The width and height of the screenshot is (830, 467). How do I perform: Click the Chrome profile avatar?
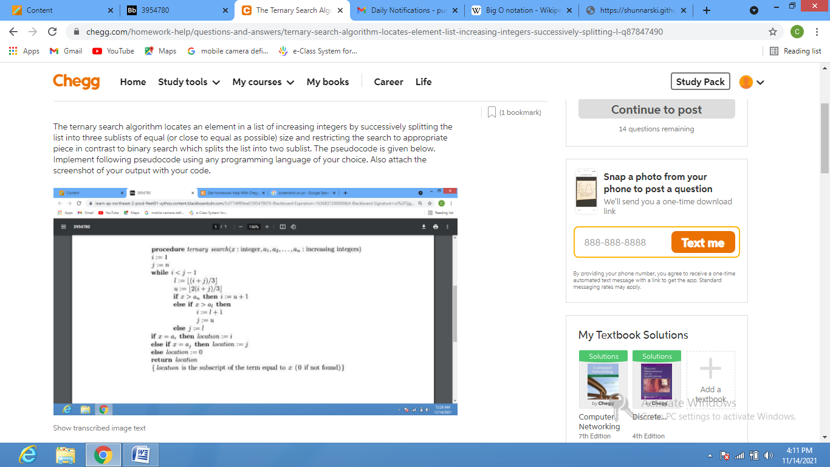[x=797, y=32]
